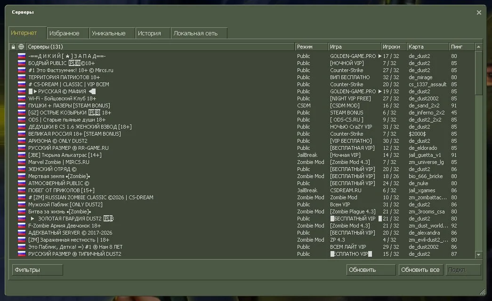Viewport: 492px width, 301px height.
Task: Click game cell [Zombie Plague 4.3]
Action: click(x=352, y=212)
